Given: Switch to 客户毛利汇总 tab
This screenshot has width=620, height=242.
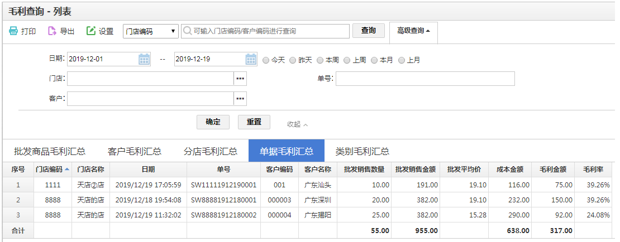Looking at the screenshot, I should [x=135, y=151].
